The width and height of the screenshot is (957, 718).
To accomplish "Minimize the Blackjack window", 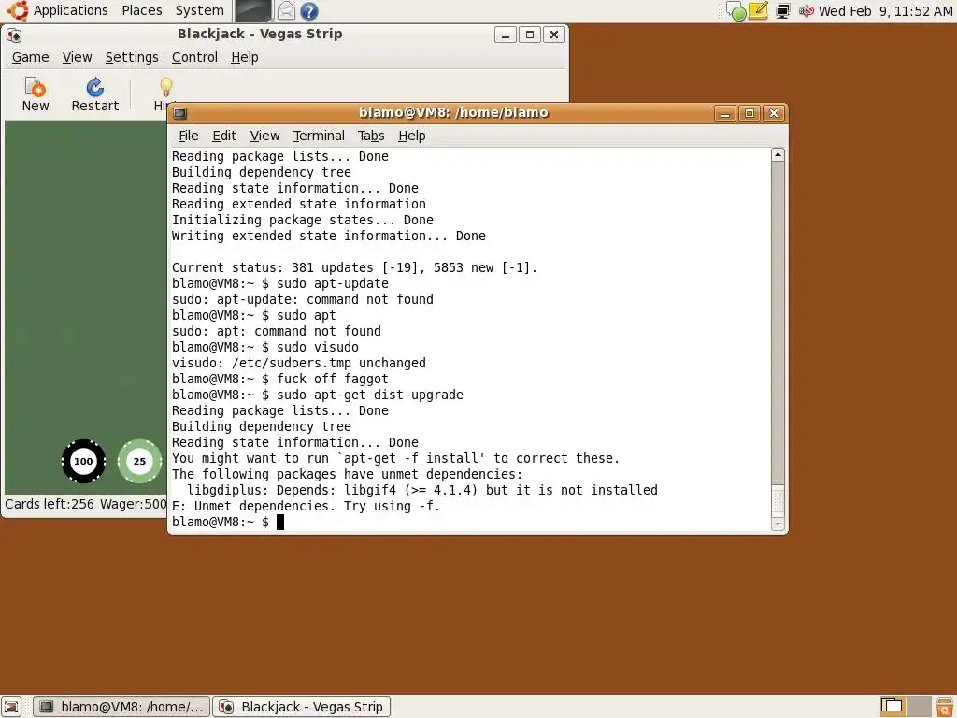I will [x=506, y=35].
